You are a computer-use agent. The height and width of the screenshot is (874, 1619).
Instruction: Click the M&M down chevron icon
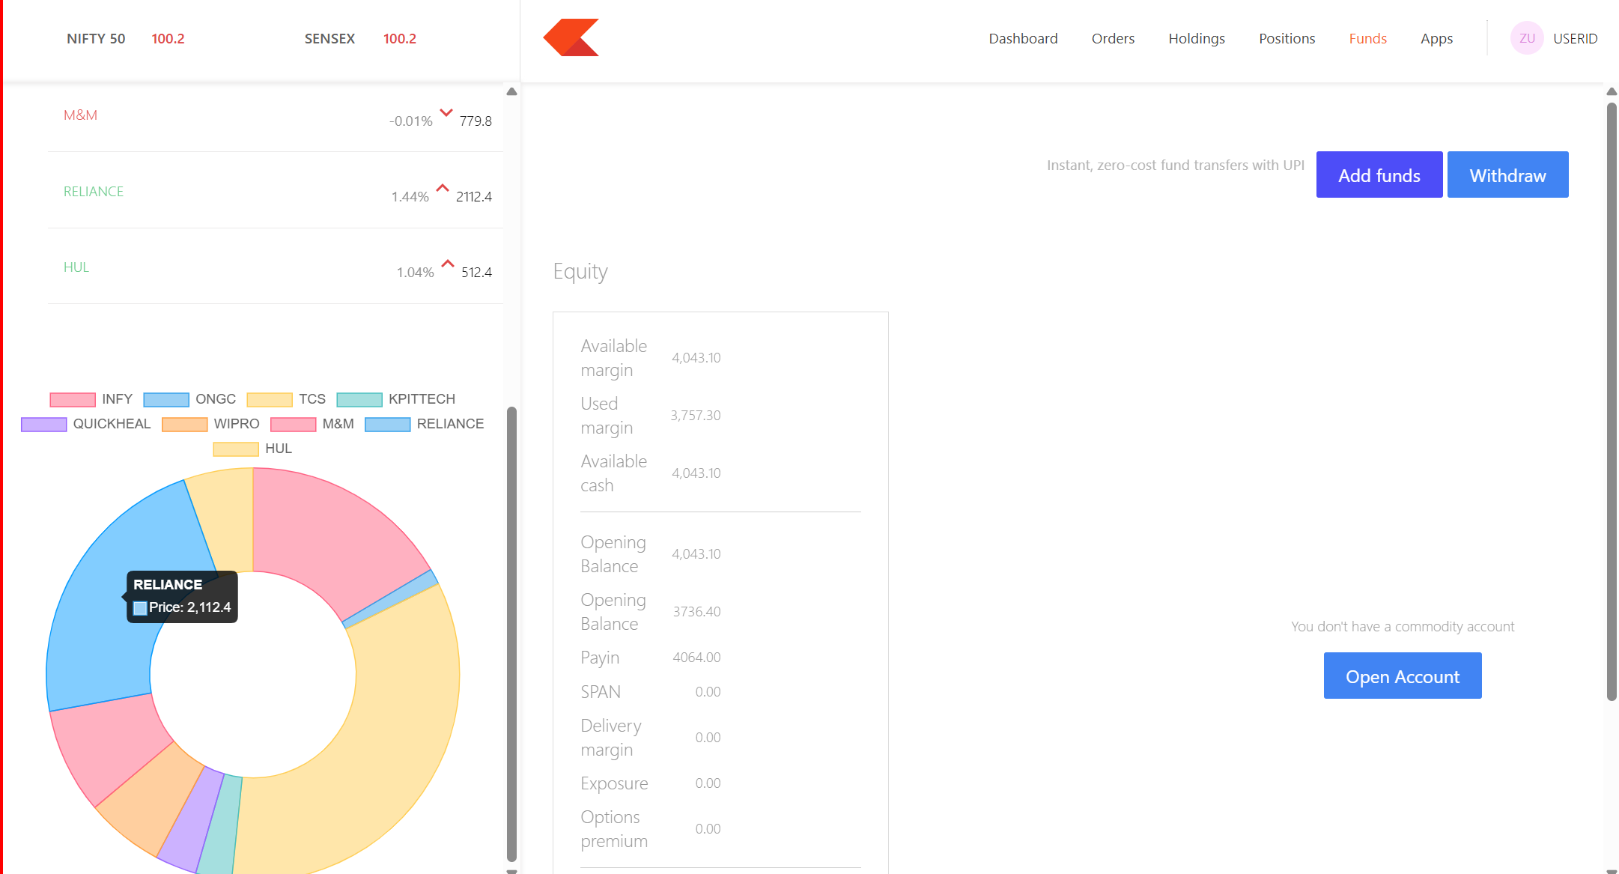(x=446, y=113)
